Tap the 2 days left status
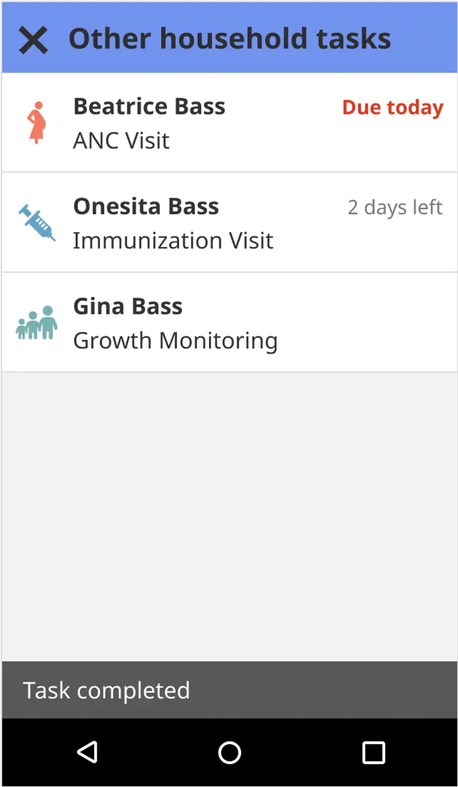 point(395,207)
